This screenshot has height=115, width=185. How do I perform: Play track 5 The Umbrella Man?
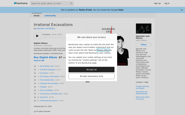click(35, 80)
